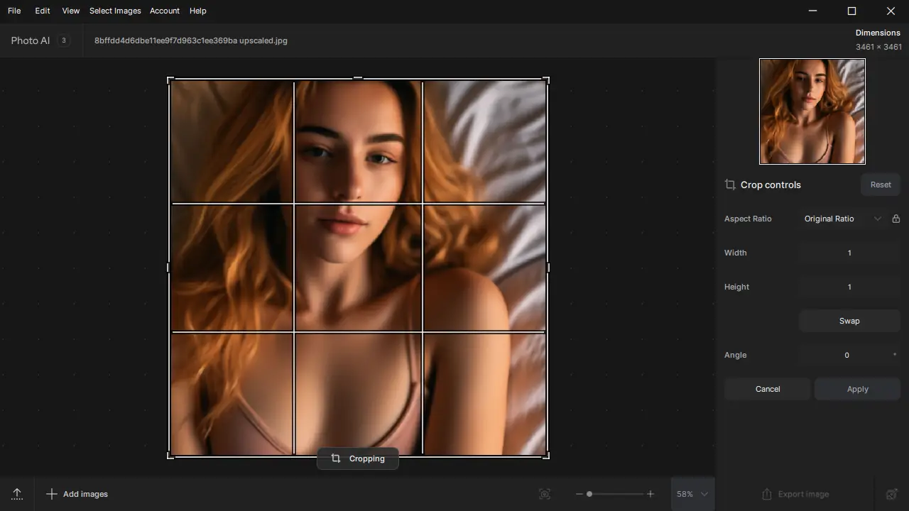Click the zoom slider handle
Viewport: 909px width, 511px height.
click(x=589, y=494)
